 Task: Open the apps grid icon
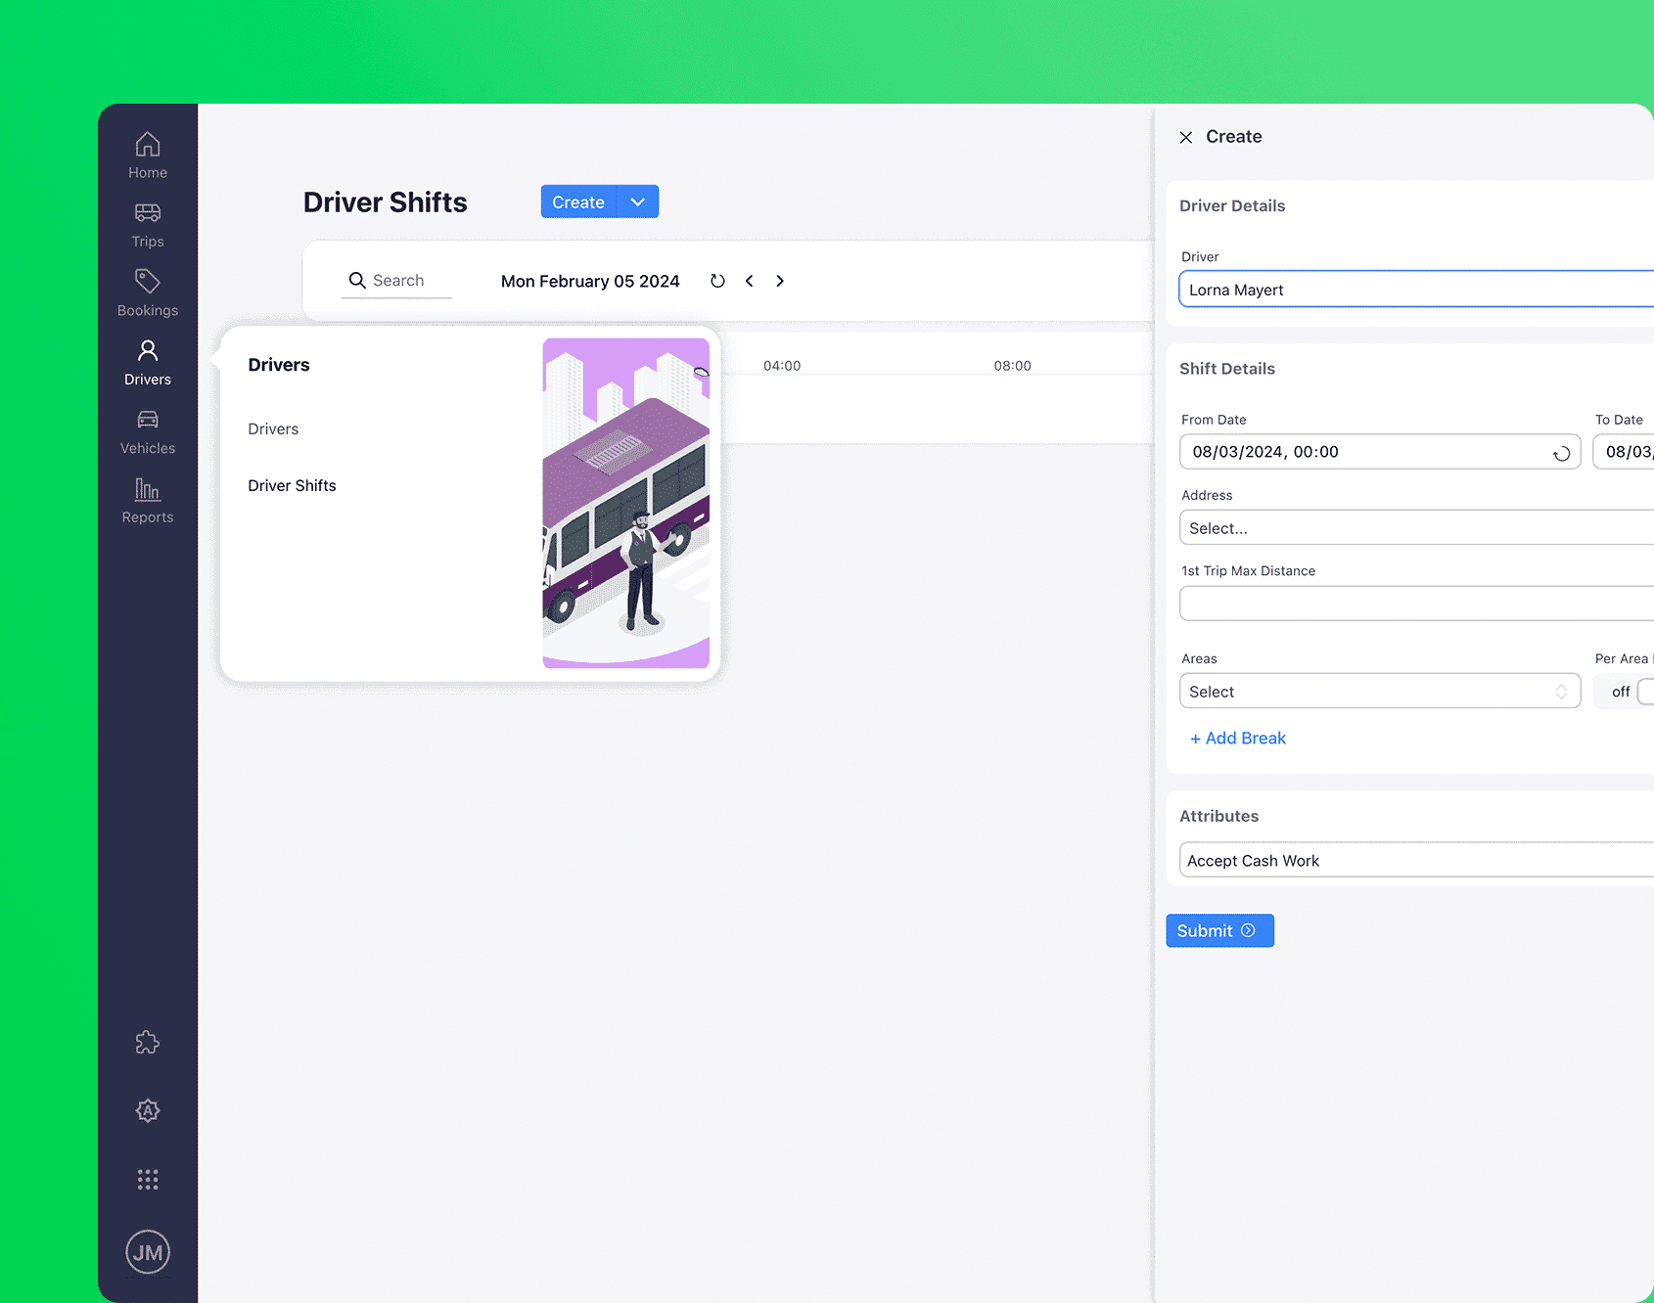point(148,1180)
